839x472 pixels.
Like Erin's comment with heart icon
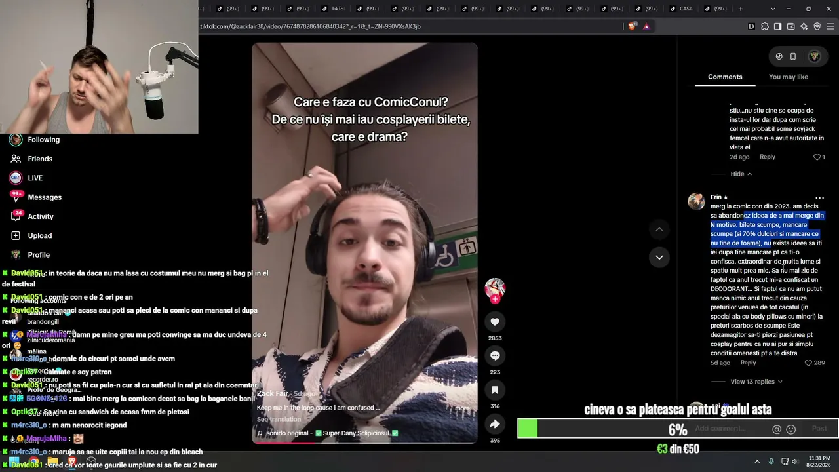pos(808,363)
